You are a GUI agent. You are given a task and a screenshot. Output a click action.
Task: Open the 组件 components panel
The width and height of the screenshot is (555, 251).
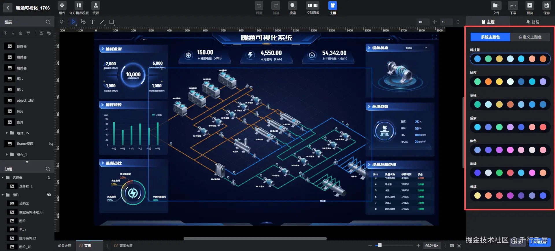point(62,8)
